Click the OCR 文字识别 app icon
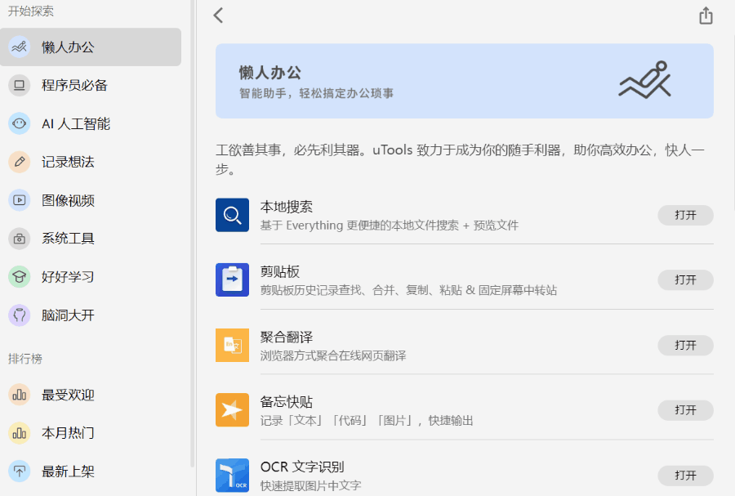 tap(232, 476)
